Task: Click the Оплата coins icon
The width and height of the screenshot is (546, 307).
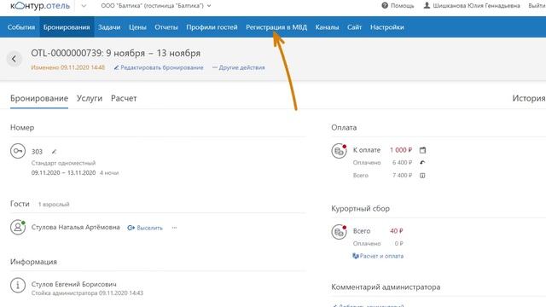Action: (x=339, y=151)
